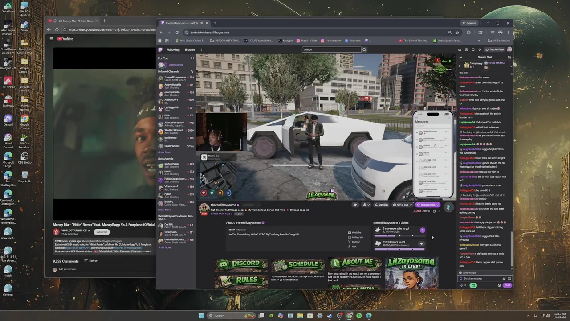Open Grand Theft Auto V category link
570x321 pixels.
point(221,214)
